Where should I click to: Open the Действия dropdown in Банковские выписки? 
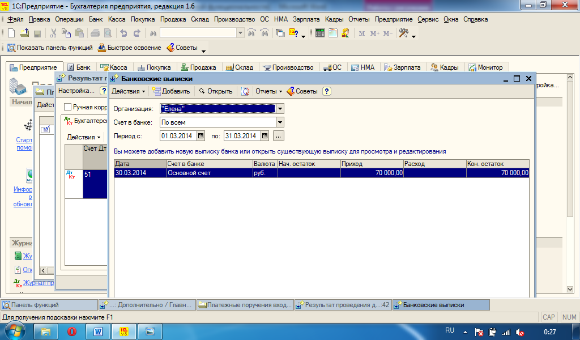click(129, 91)
